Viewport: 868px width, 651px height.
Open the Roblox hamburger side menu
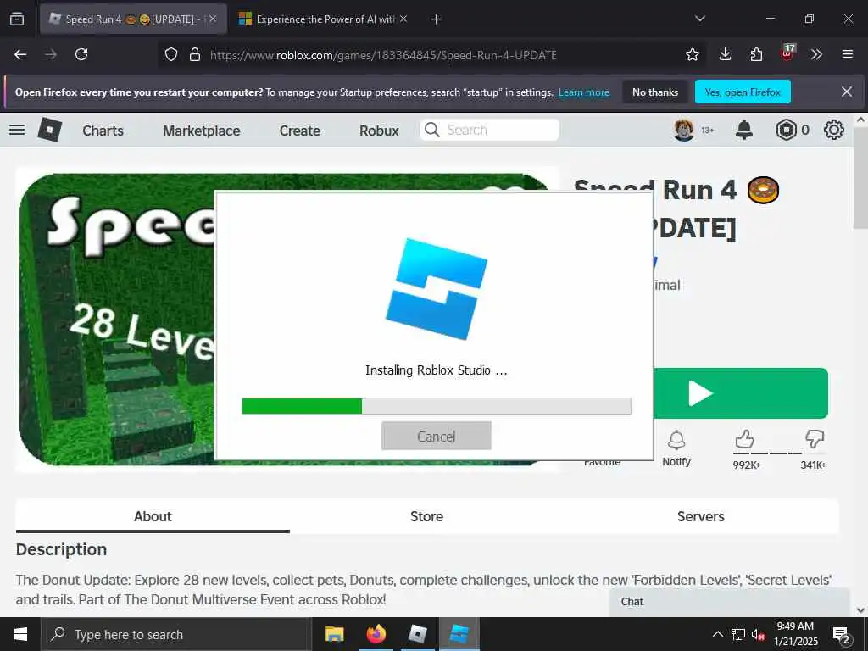[17, 130]
